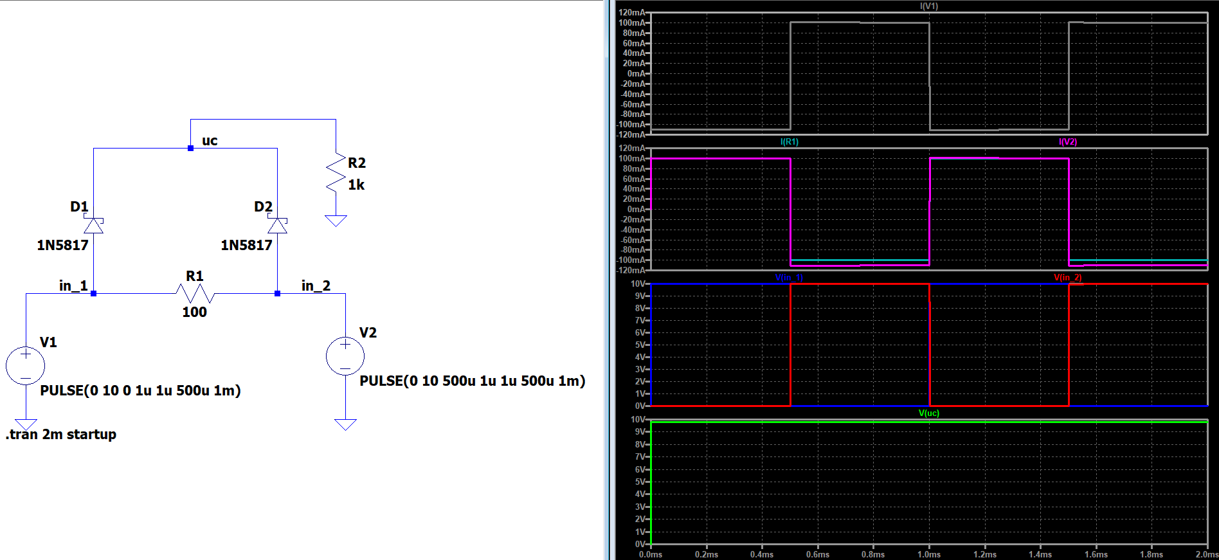Select the I(R1) trace label

(790, 141)
